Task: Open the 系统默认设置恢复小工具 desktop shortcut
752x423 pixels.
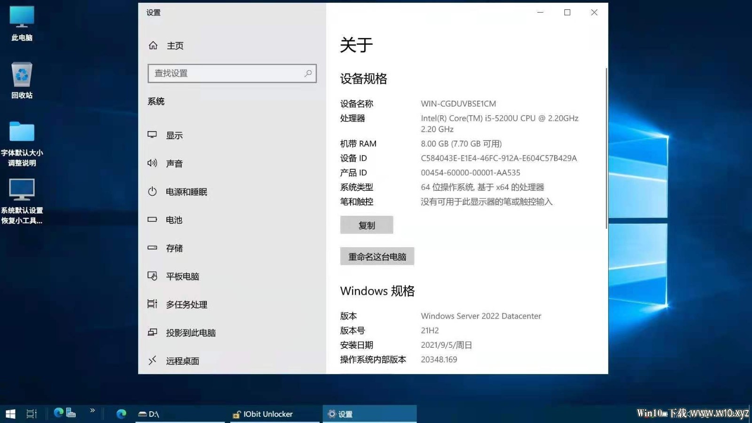Action: point(22,202)
